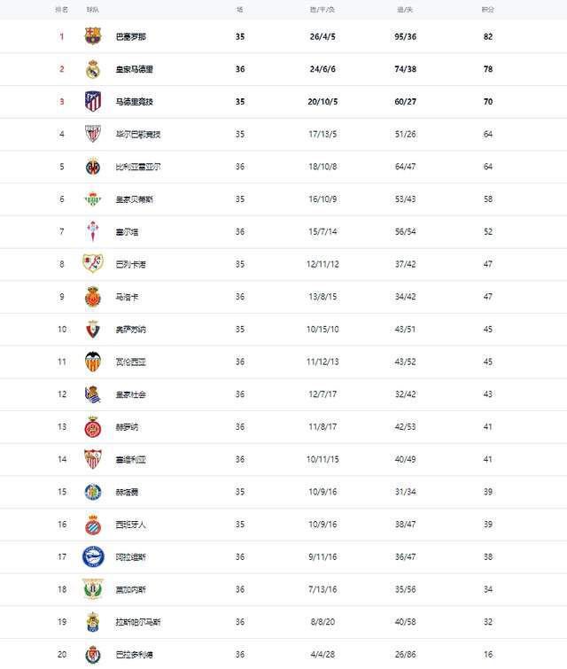Screen dimensions: 567x669
Task: Click the 排名 column header
Action: coord(61,9)
